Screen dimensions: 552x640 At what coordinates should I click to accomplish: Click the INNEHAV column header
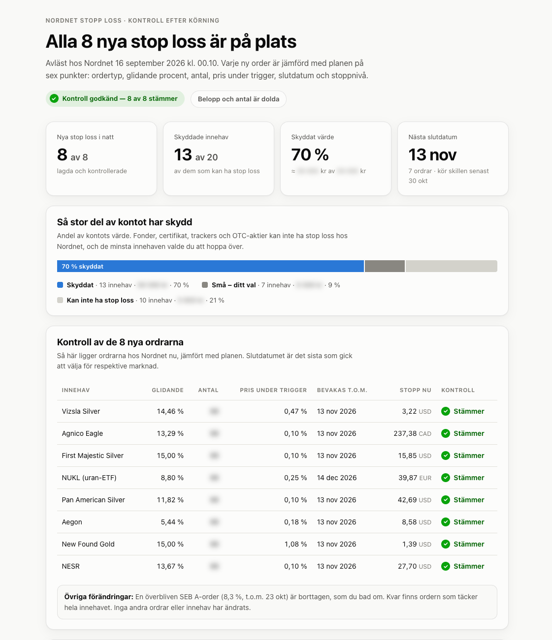coord(76,390)
